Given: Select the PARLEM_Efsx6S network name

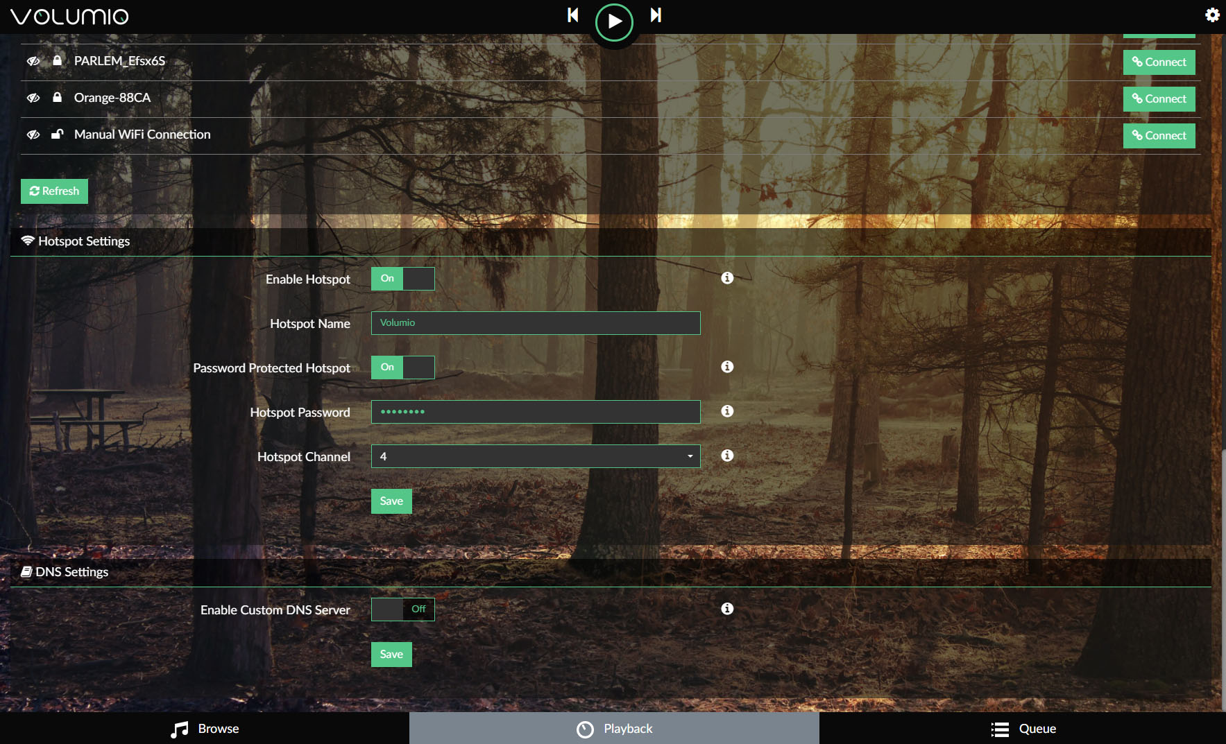Looking at the screenshot, I should click(x=119, y=61).
